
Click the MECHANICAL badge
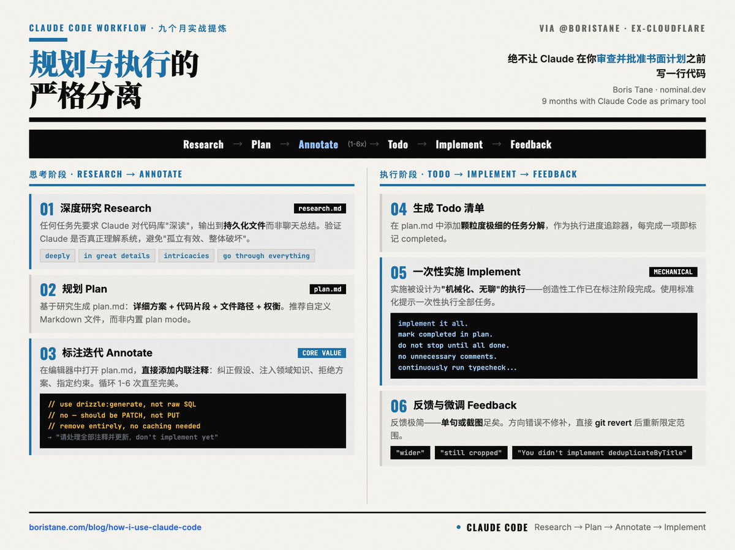(x=673, y=272)
